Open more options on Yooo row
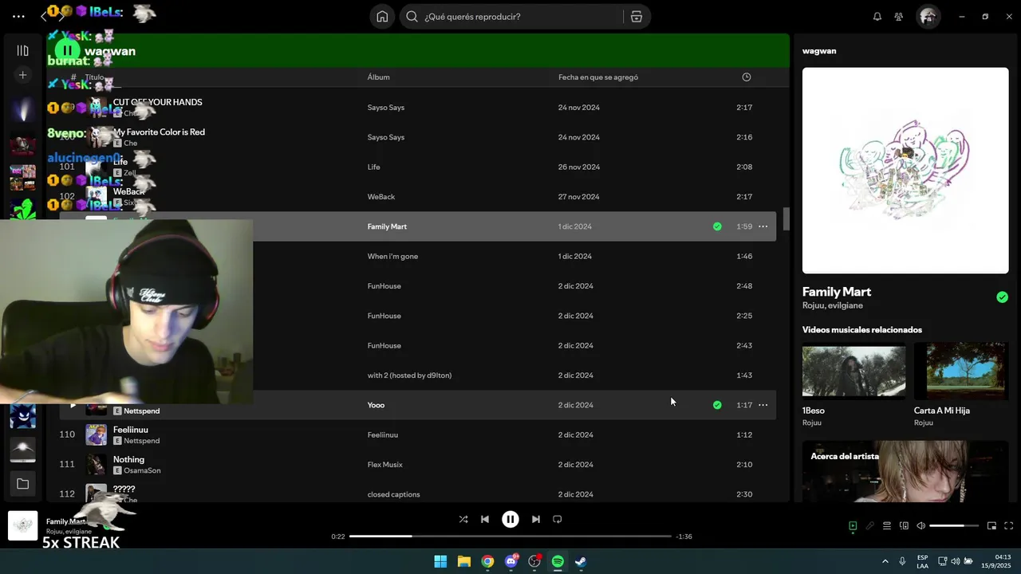Image resolution: width=1021 pixels, height=574 pixels. (763, 405)
